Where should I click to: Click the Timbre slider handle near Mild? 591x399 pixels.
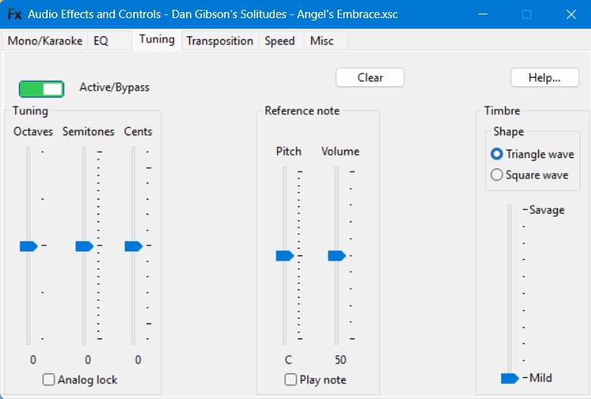tap(510, 378)
